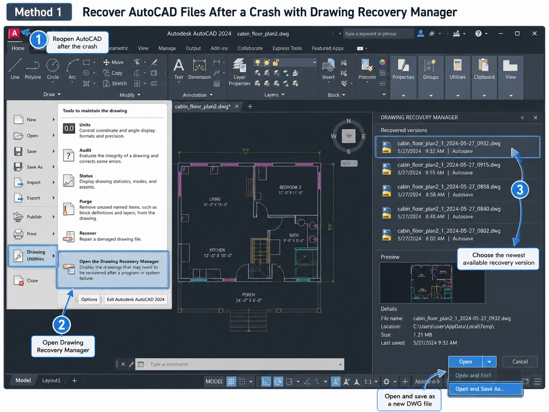The image size is (549, 412).
Task: Click the Copy tool in Modify panel
Action: (x=113, y=73)
